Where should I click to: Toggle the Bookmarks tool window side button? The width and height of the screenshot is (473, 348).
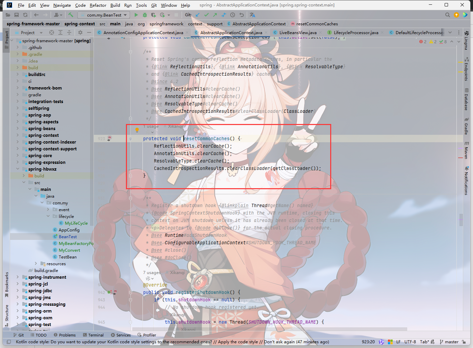click(x=6, y=284)
